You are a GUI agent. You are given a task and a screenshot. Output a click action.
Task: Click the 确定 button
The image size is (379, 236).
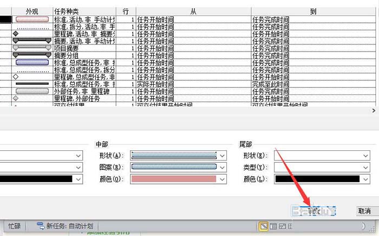[313, 211]
